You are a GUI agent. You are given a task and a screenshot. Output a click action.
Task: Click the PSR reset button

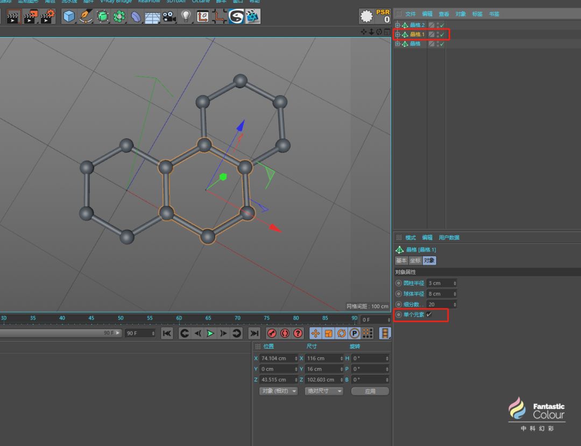[375, 16]
